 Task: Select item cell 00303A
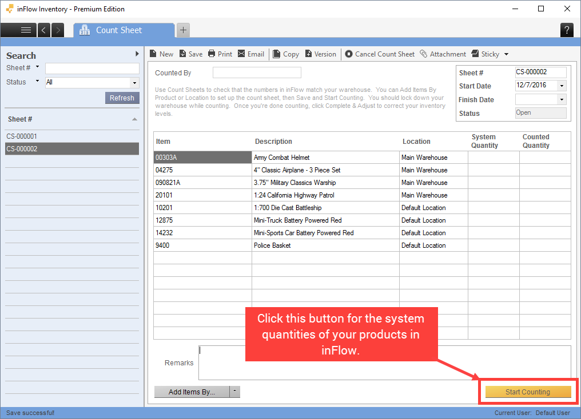[202, 157]
